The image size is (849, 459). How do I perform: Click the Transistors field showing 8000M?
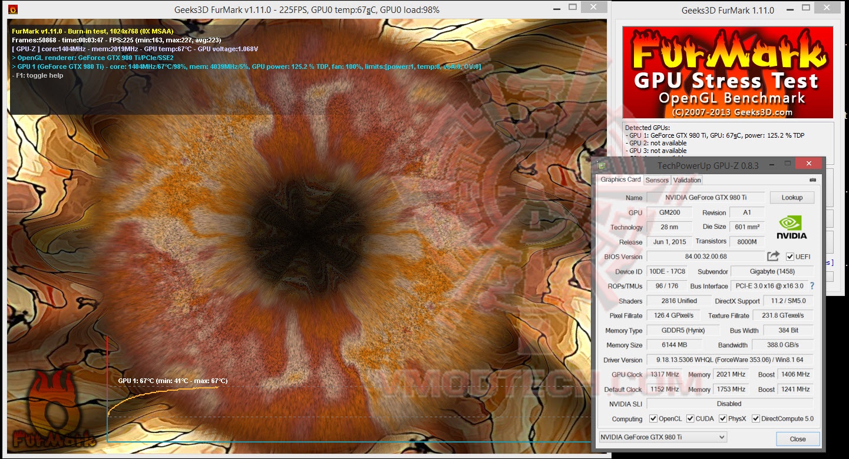tap(747, 242)
